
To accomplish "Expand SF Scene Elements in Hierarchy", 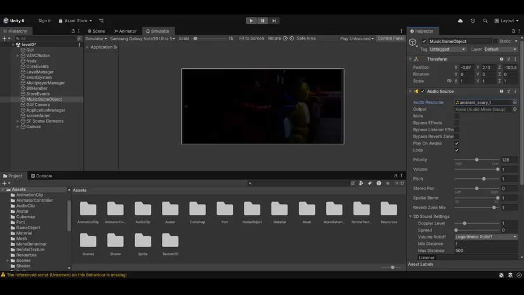I will click(x=17, y=121).
